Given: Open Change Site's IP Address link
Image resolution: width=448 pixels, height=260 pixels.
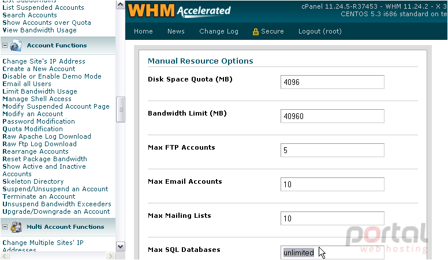Looking at the screenshot, I should click(x=44, y=61).
